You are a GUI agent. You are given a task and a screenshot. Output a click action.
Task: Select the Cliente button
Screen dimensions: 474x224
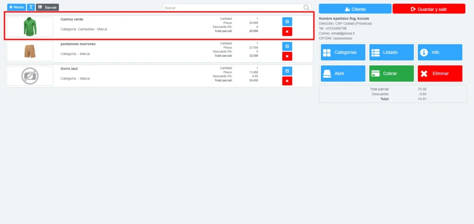pyautogui.click(x=355, y=9)
